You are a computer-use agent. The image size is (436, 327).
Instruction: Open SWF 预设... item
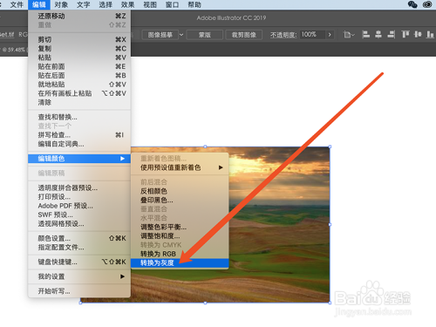(79, 215)
